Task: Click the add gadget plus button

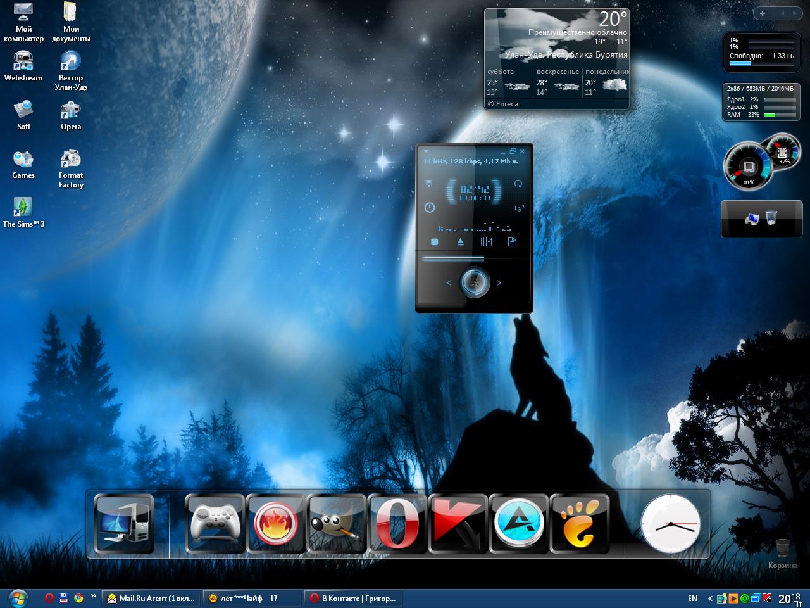Action: point(763,13)
